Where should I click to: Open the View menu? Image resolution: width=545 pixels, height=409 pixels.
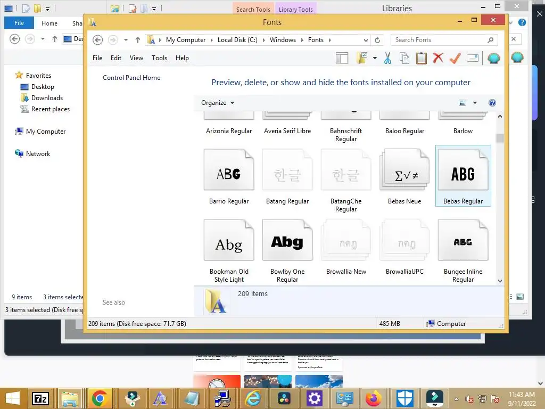[136, 58]
